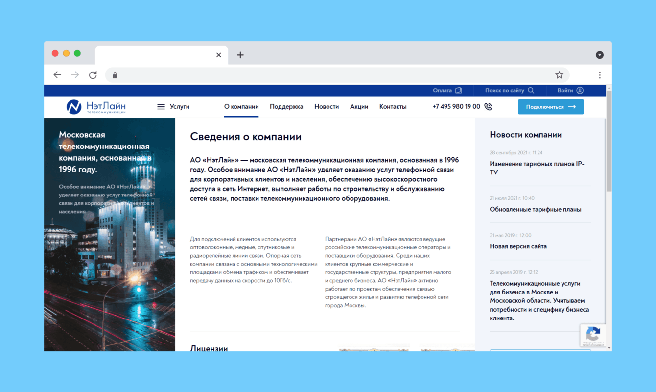The height and width of the screenshot is (392, 656).
Task: Open the Новости menu item
Action: [327, 107]
